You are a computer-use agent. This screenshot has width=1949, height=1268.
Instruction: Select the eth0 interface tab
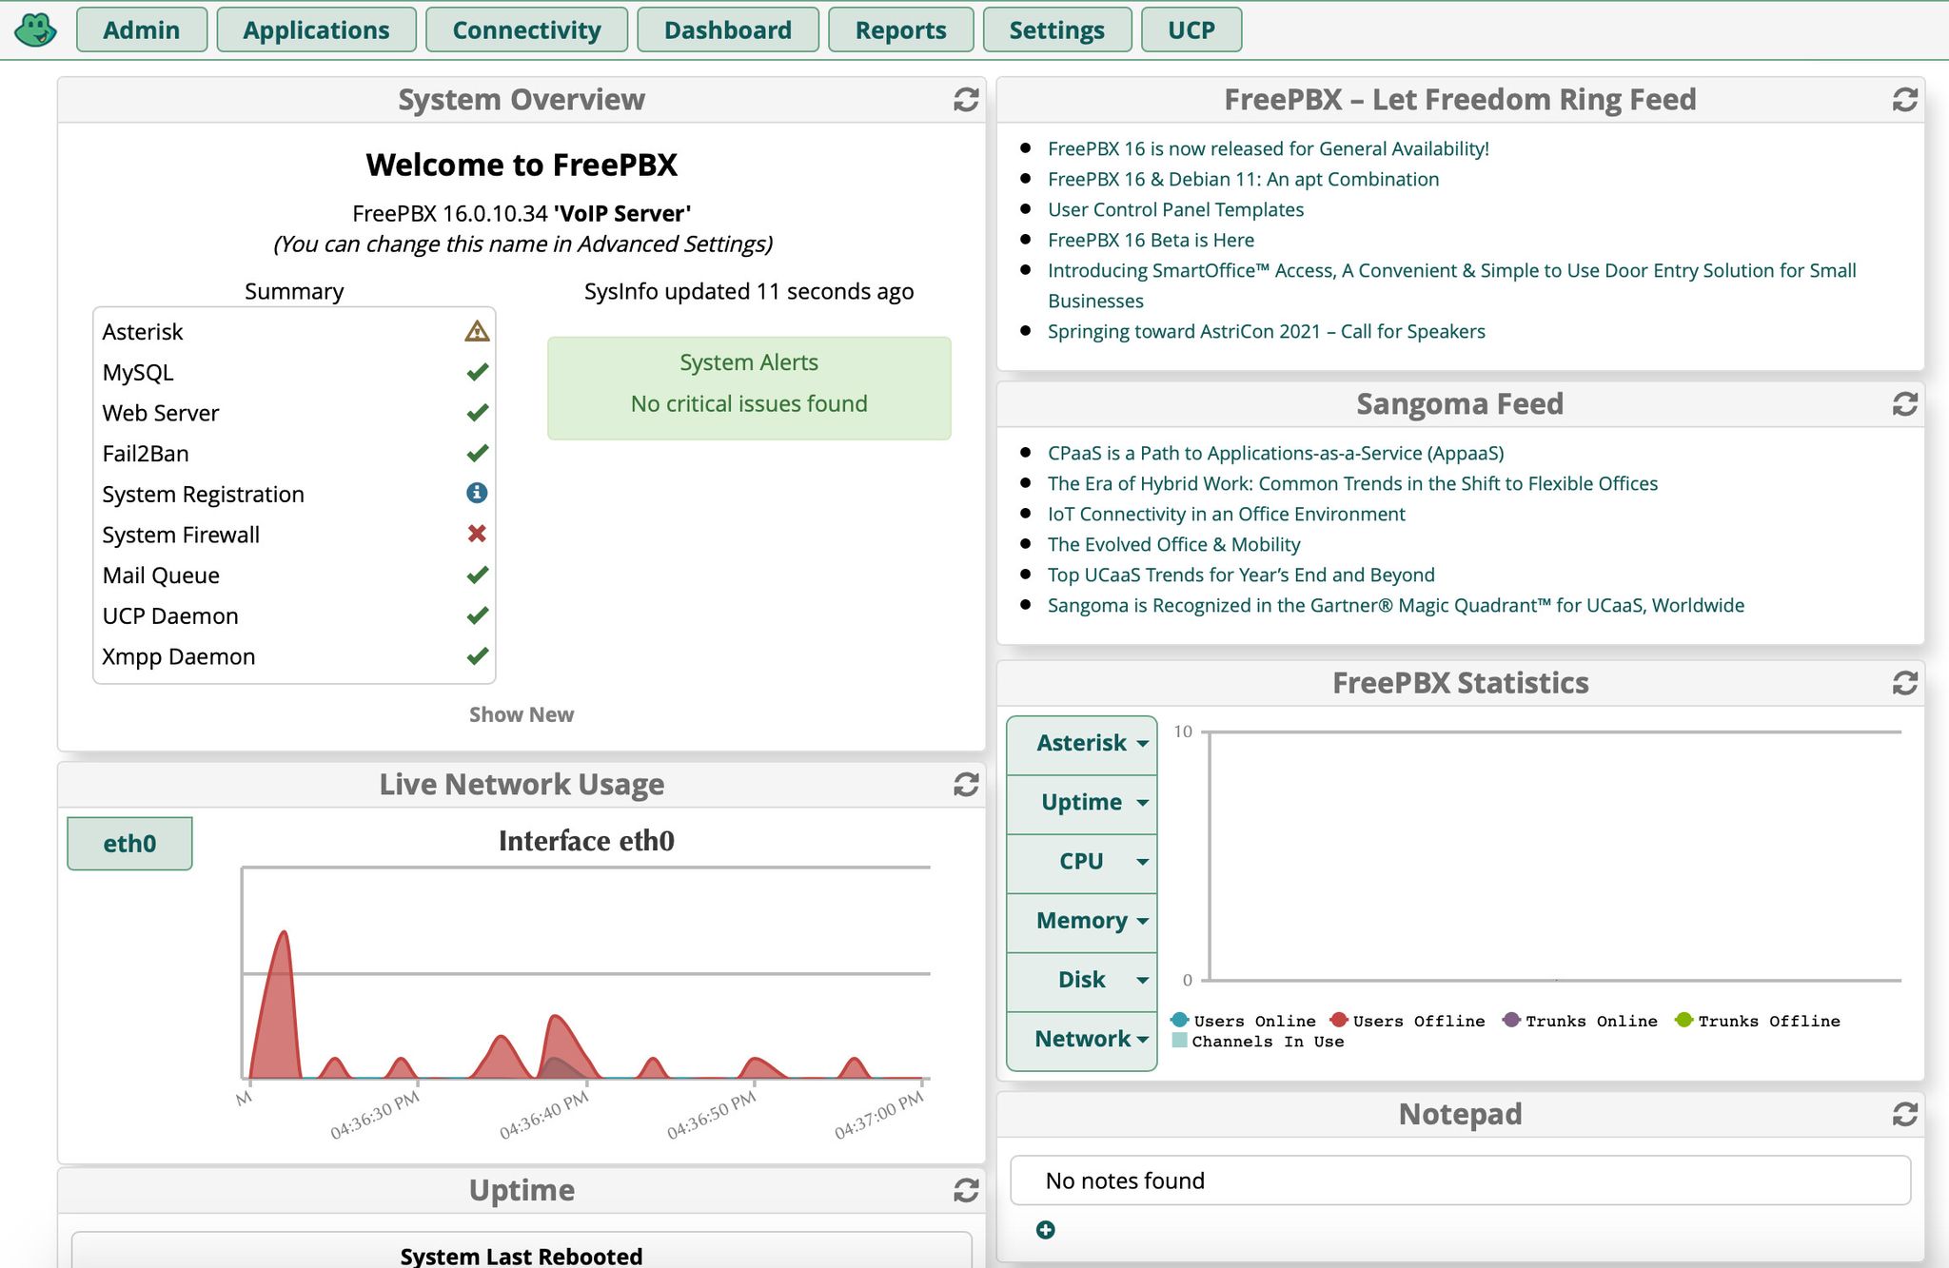[129, 844]
